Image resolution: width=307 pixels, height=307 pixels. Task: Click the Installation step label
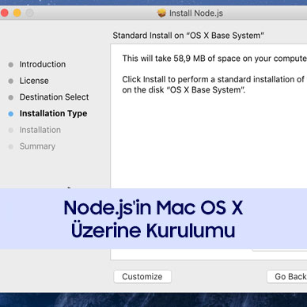point(40,130)
